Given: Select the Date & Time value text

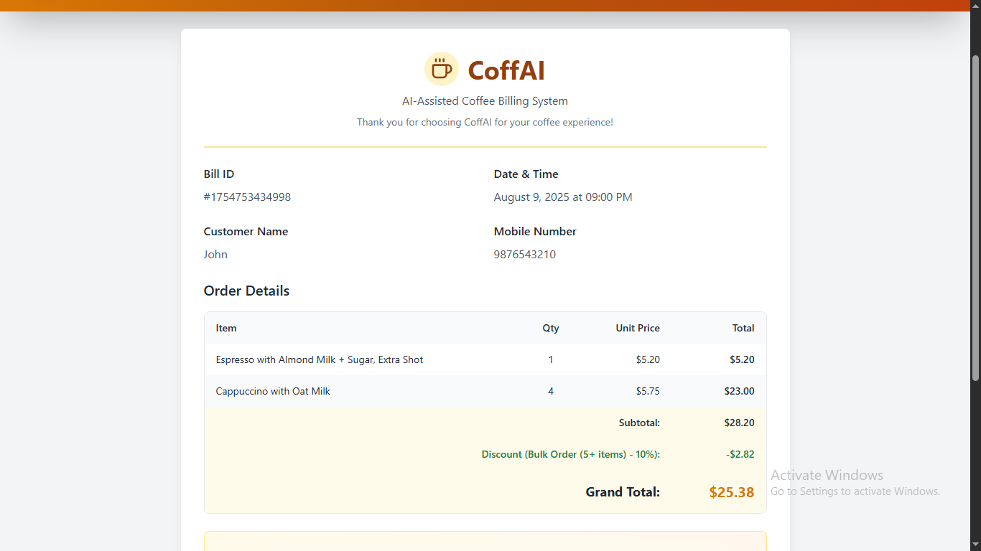Looking at the screenshot, I should coord(562,197).
